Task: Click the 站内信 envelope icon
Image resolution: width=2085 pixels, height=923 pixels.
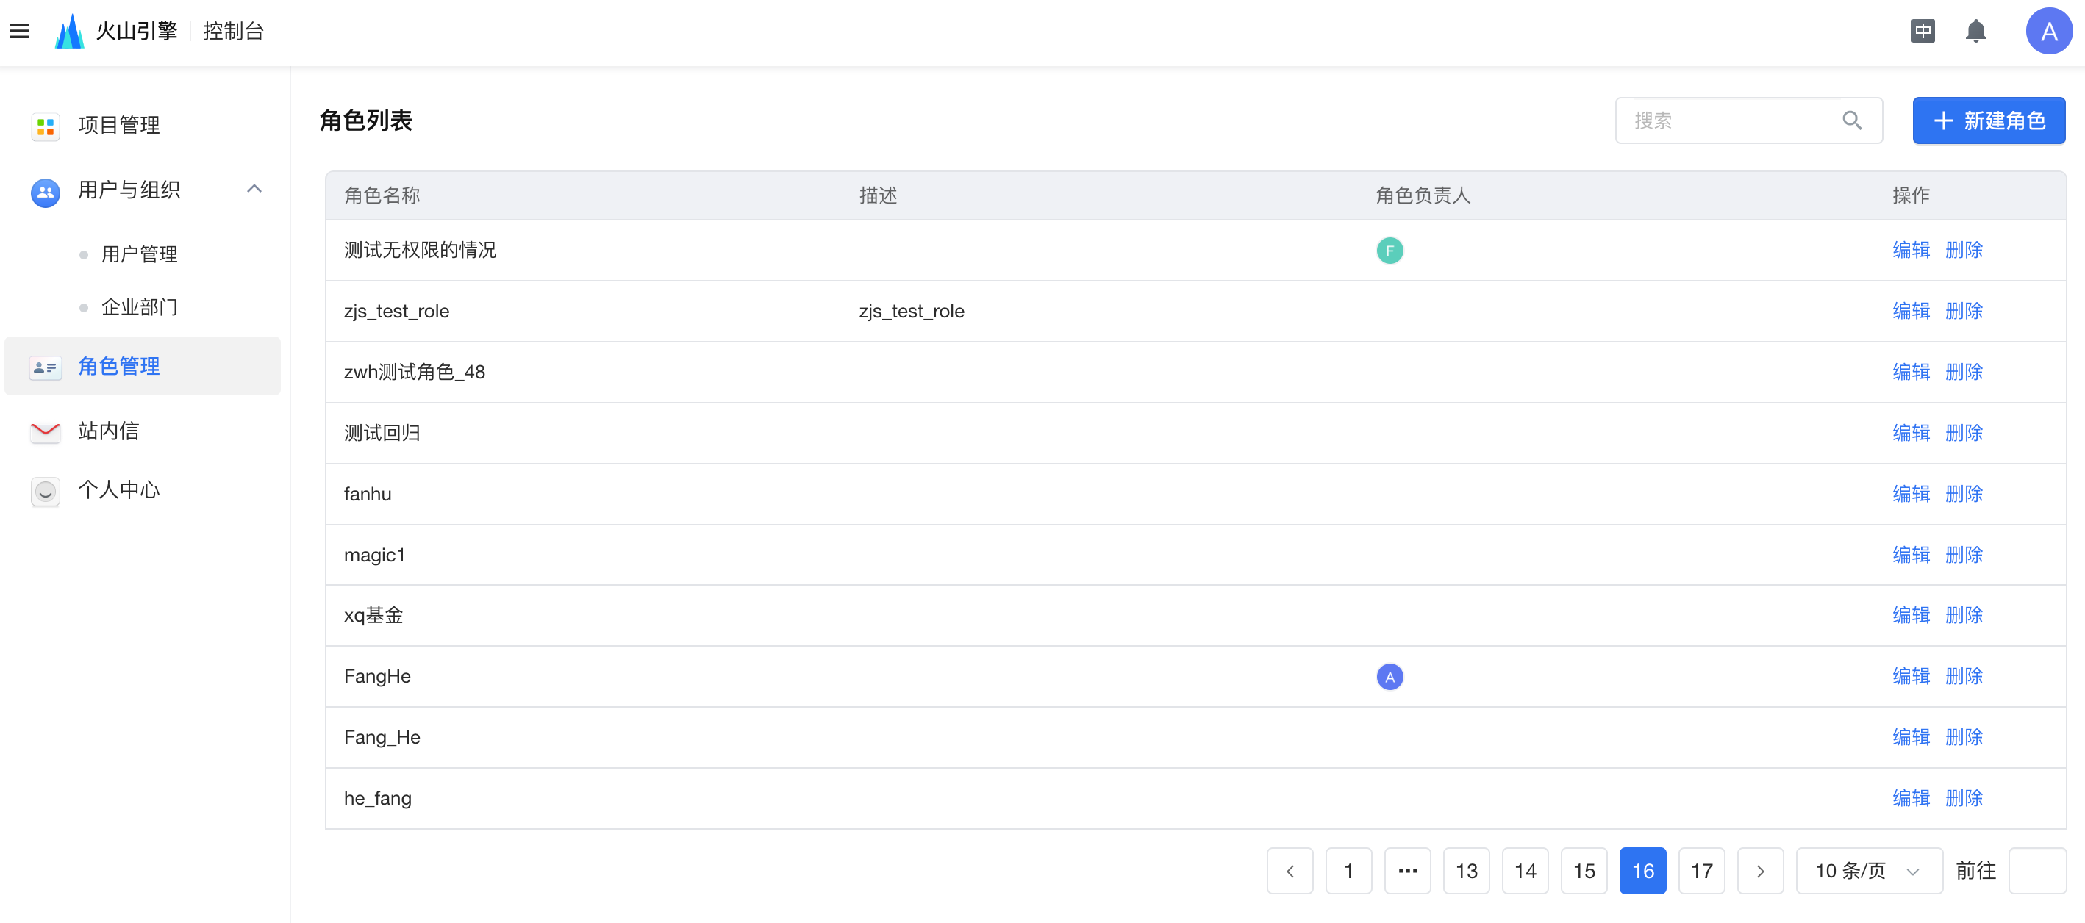Action: 46,431
